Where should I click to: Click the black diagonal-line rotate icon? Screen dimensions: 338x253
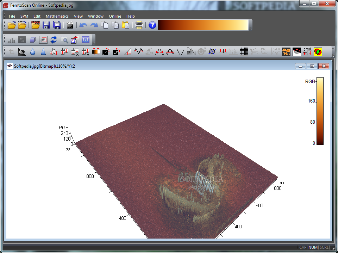pyautogui.click(x=106, y=52)
